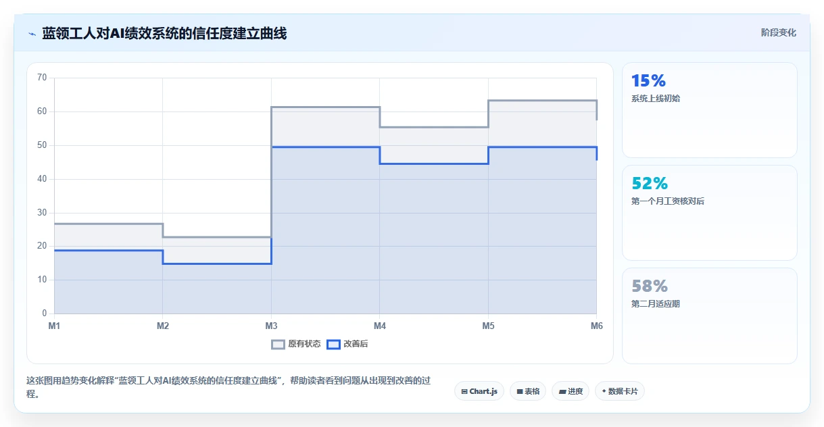Click the icon inside the Chart.js chip

click(464, 391)
